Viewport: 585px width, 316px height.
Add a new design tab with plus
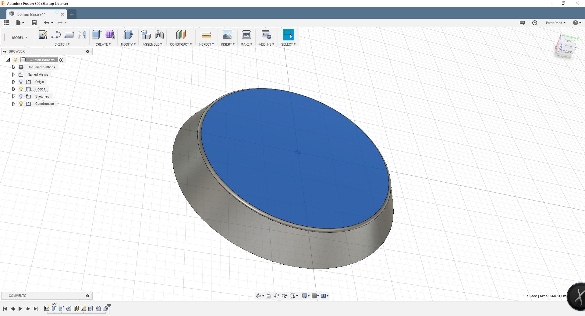72,14
